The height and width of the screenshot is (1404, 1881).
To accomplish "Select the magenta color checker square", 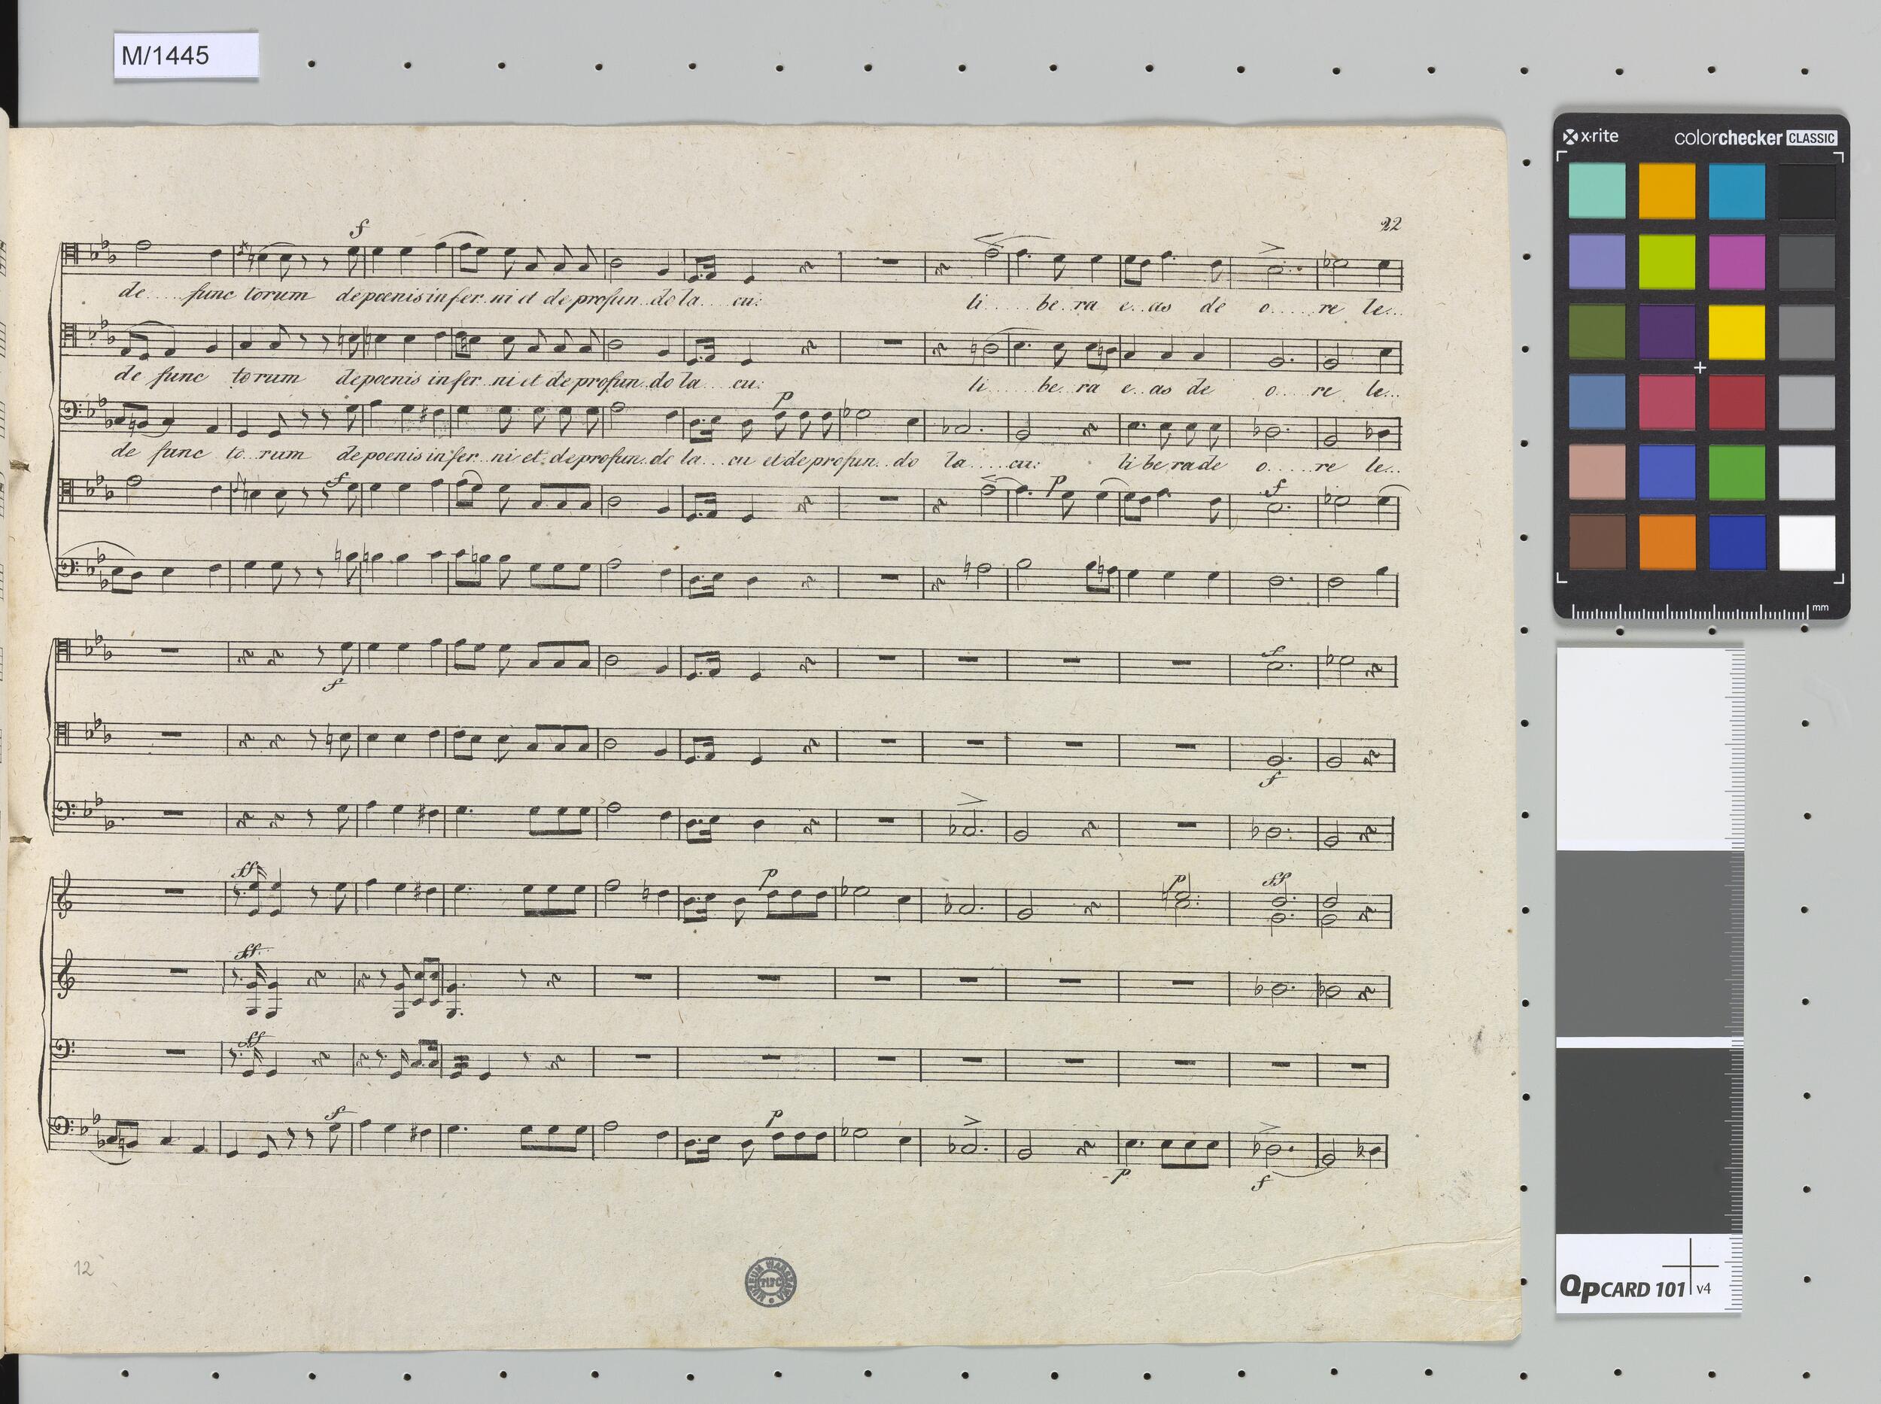I will 1736,262.
